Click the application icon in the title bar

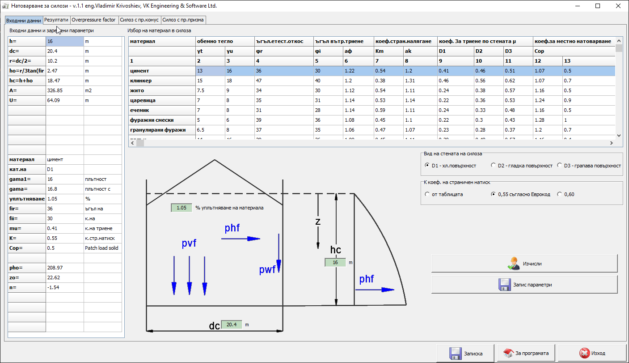[x=6, y=6]
